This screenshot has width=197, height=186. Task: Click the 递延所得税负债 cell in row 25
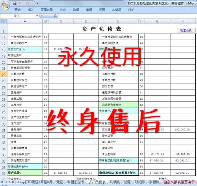[x=118, y=93]
